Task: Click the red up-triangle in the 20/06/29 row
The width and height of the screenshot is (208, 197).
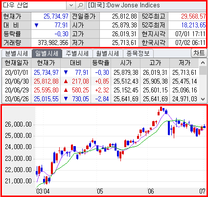Action: [x=66, y=90]
